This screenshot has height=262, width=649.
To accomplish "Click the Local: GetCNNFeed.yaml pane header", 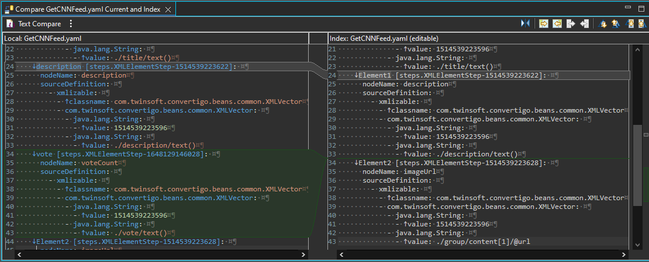I will [43, 38].
